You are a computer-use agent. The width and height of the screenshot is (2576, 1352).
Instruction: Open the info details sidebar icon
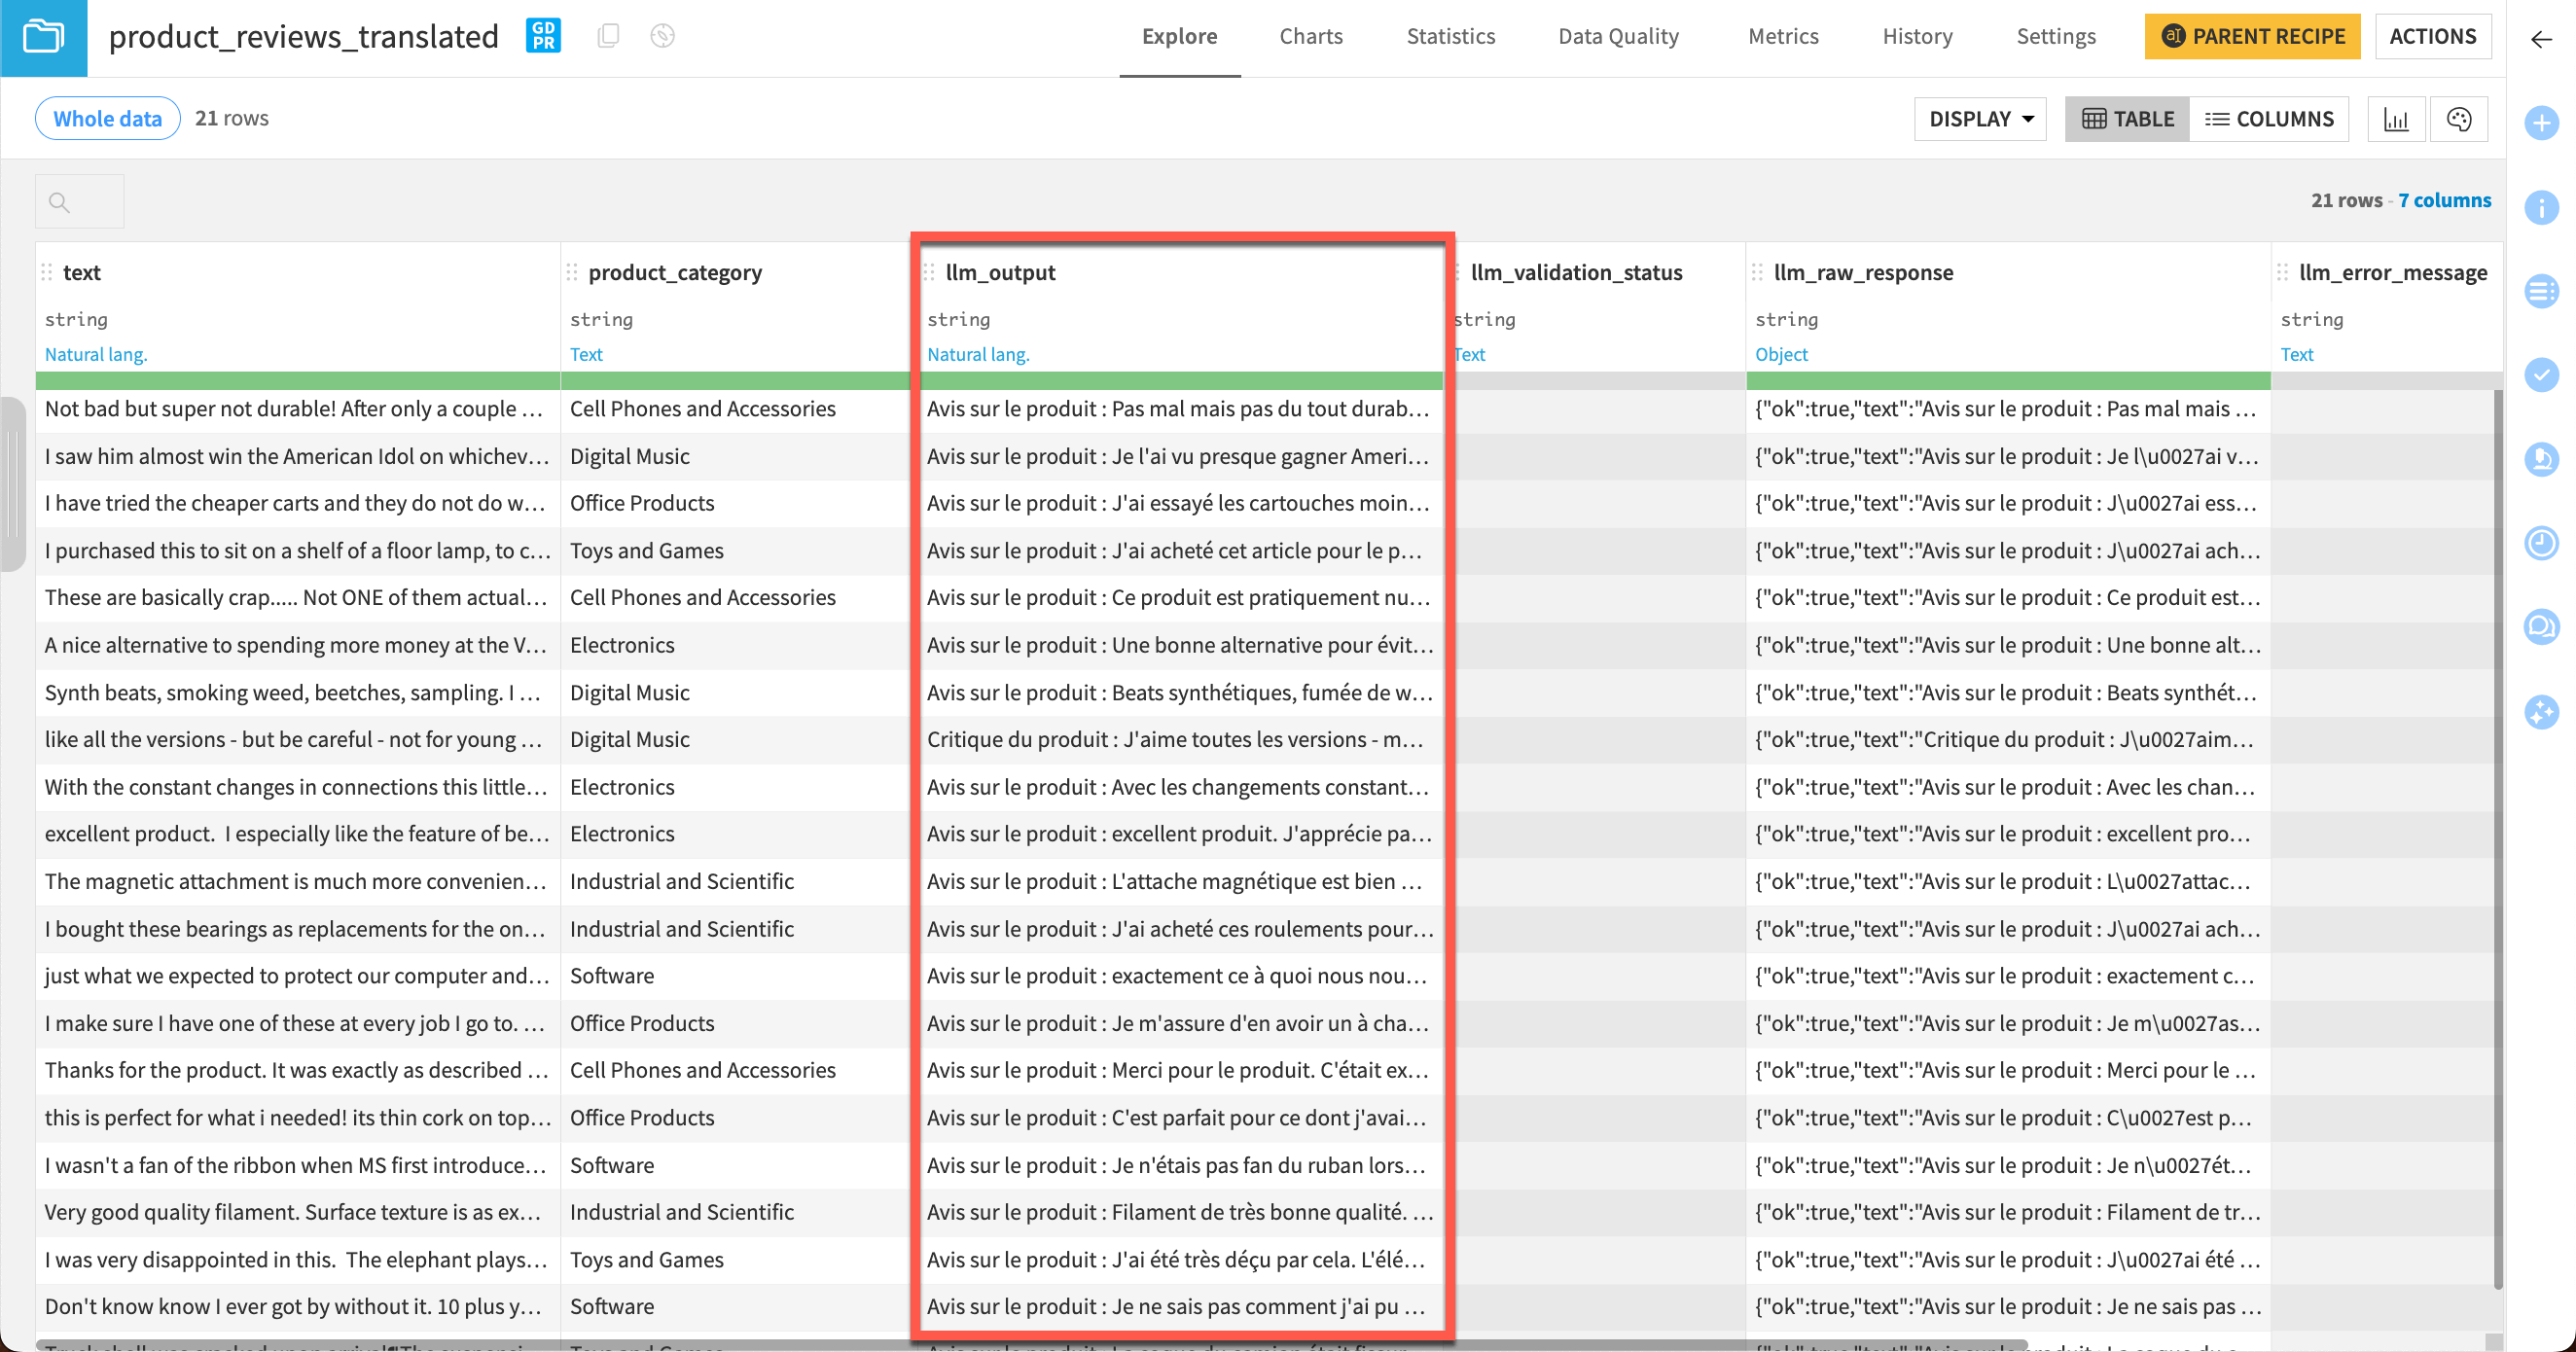[x=2541, y=207]
